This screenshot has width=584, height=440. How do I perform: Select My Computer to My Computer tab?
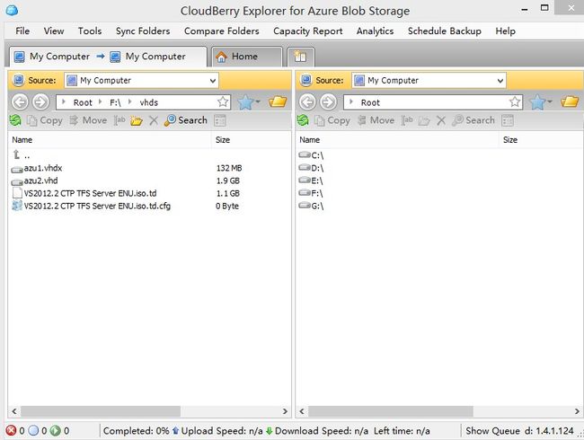click(108, 57)
